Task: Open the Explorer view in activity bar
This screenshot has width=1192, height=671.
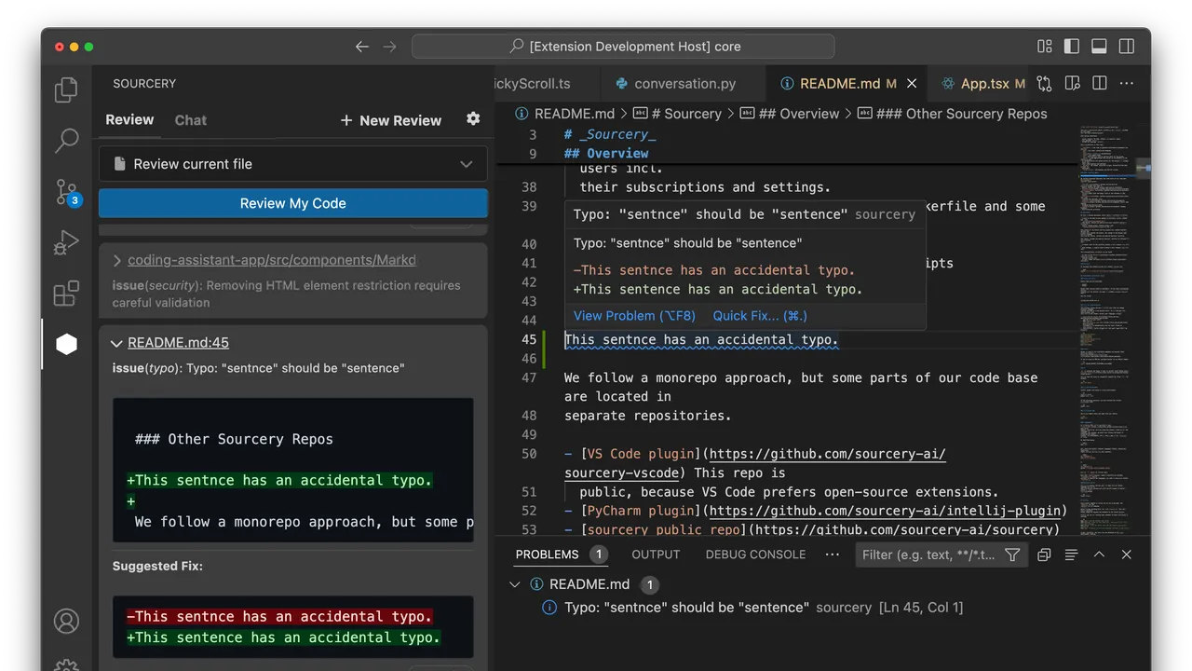Action: click(66, 89)
